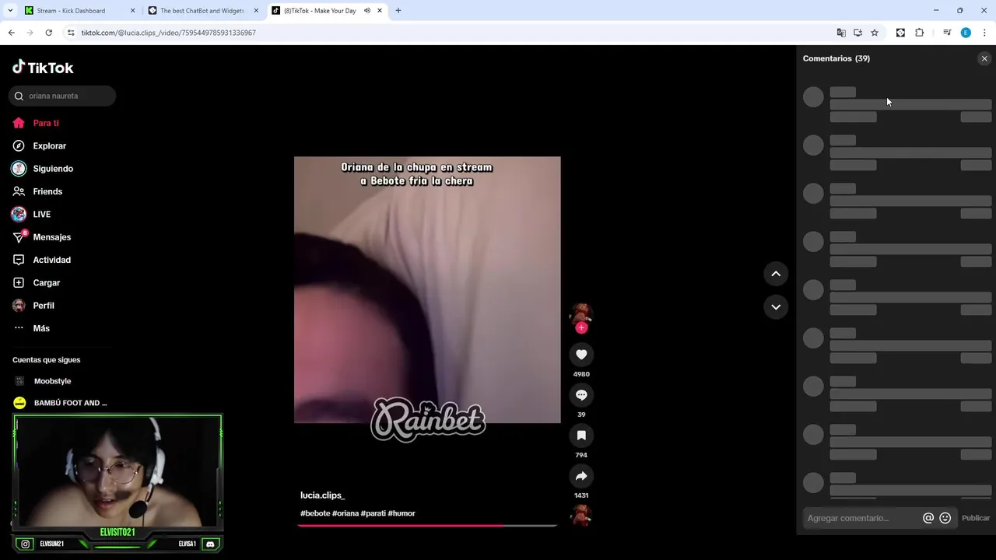Viewport: 996px width, 560px height.
Task: Open lucia.clips_ profile name
Action: (x=322, y=495)
